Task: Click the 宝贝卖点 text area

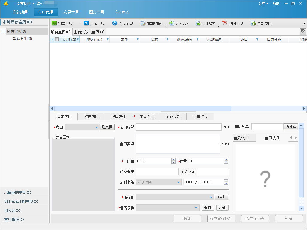Action: point(178,144)
